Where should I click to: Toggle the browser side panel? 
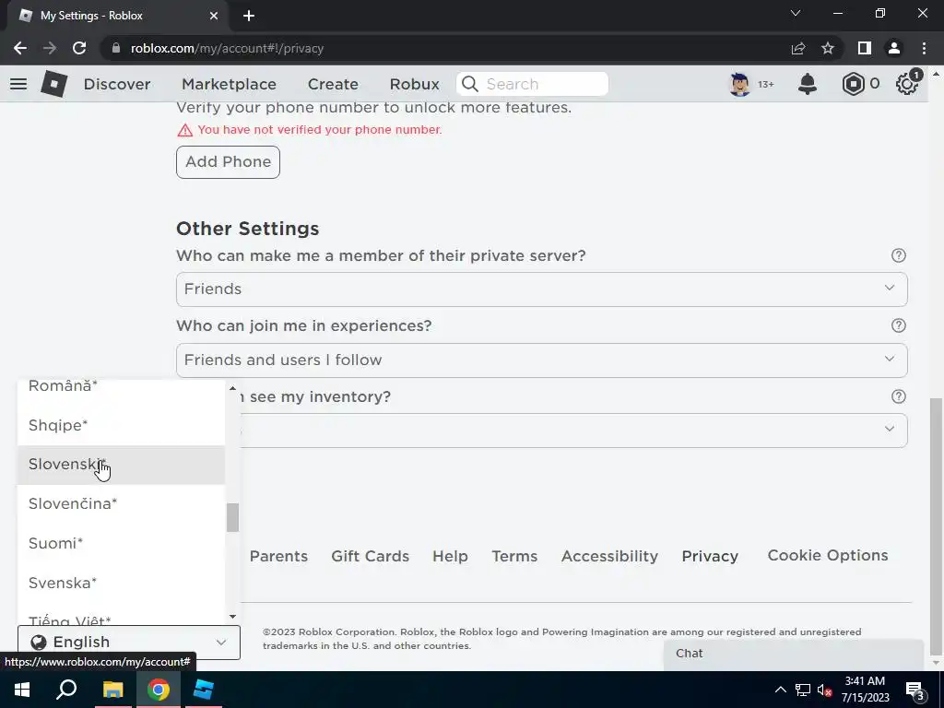coord(865,48)
